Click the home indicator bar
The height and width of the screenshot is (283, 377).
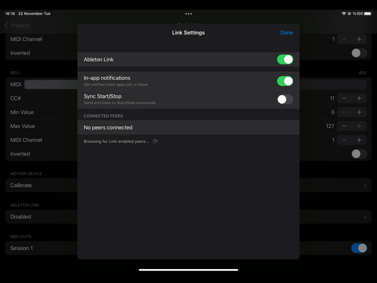tap(188, 270)
